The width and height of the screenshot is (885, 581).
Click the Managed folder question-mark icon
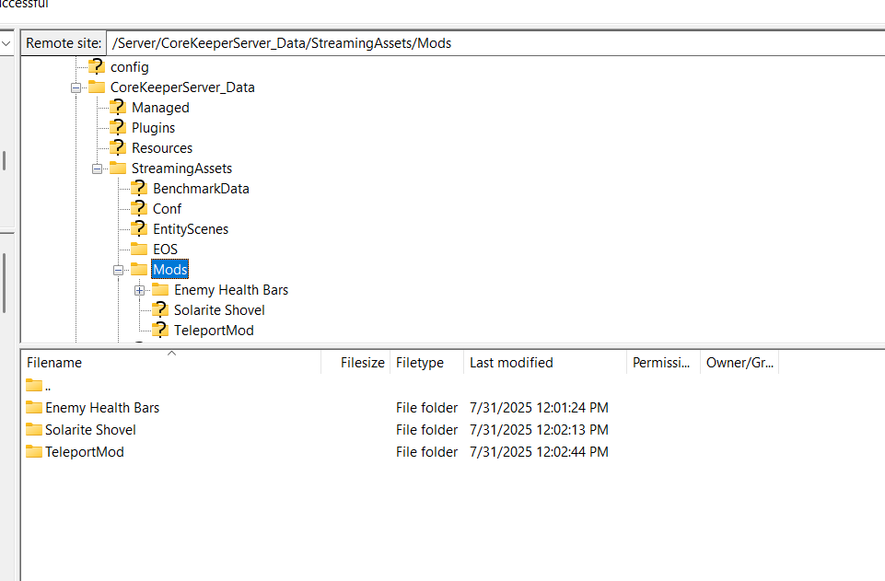(117, 107)
